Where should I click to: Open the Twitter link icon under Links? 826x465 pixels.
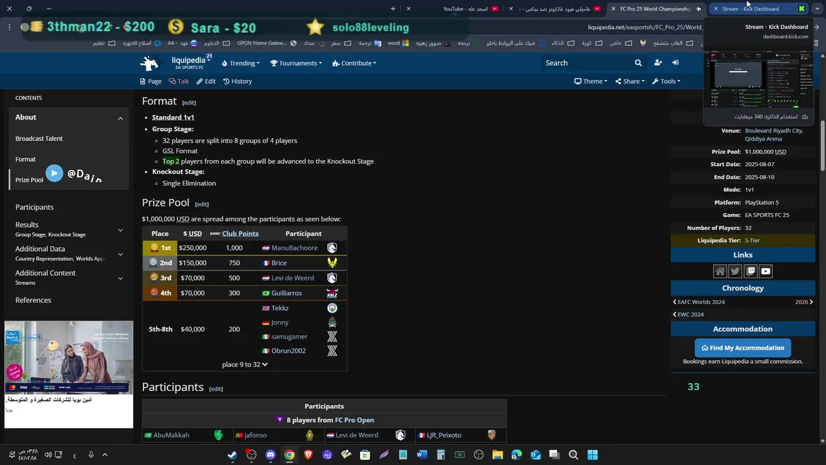(x=735, y=271)
